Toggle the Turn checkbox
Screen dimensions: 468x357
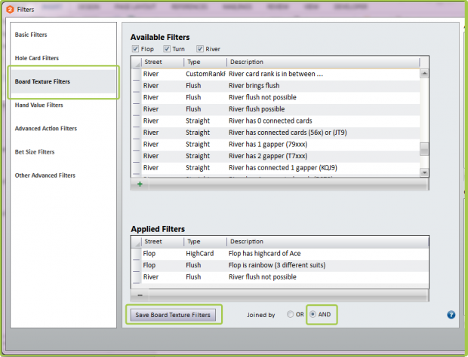[167, 49]
